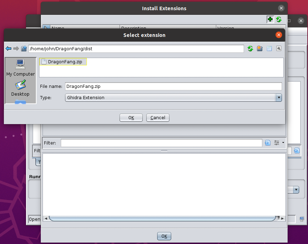Image resolution: width=308 pixels, height=244 pixels.
Task: Go forward using the gray right arrow
Action: point(16,49)
